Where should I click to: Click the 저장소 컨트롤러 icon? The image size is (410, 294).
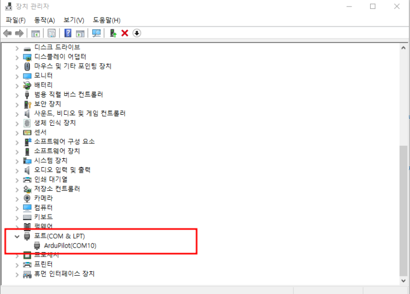(x=27, y=189)
